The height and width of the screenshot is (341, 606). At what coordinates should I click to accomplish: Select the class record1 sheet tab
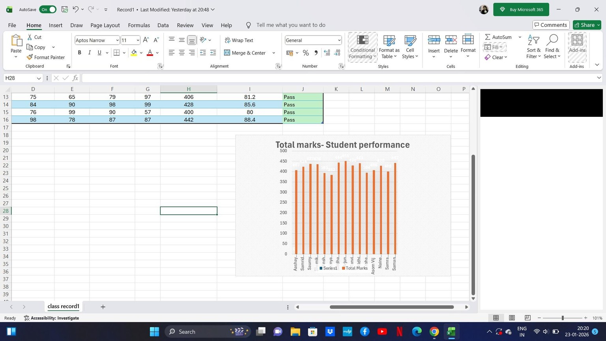pyautogui.click(x=63, y=306)
